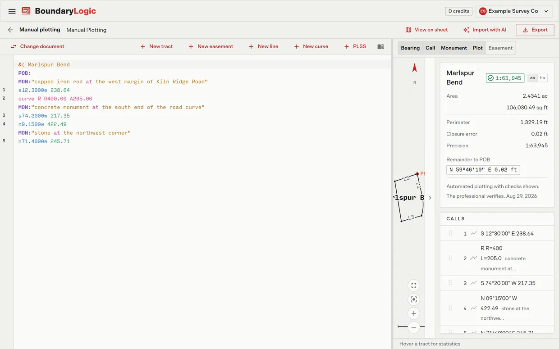Click the line icon of call 3

473,283
